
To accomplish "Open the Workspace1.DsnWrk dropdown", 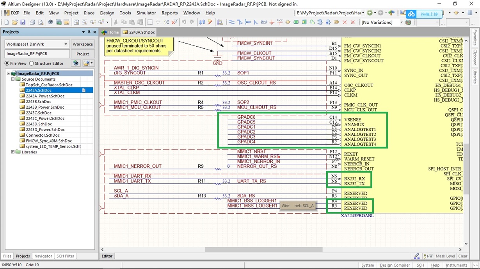I will pos(66,44).
